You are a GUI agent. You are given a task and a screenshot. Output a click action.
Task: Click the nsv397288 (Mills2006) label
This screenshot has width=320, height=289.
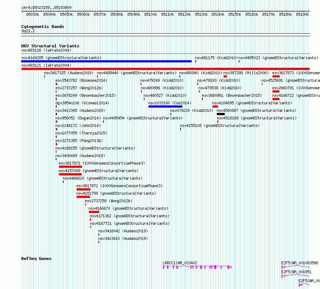[x=246, y=73]
